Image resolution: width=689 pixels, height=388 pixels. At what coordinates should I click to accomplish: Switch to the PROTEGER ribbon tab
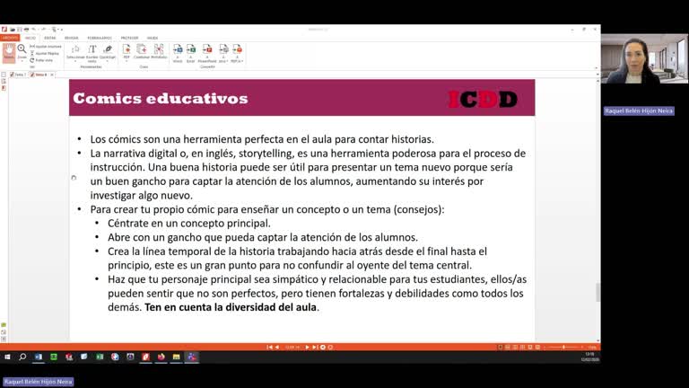129,38
